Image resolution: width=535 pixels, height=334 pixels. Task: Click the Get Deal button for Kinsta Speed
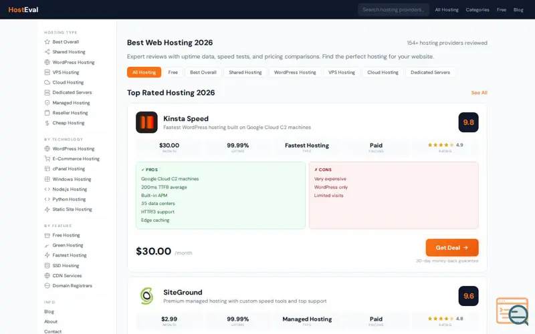click(x=452, y=248)
